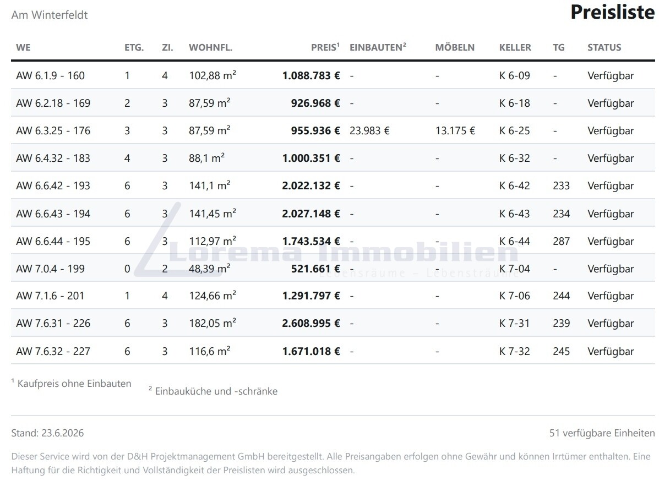
Task: Click footnote Einbauküche und -schränke
Action: [213, 391]
